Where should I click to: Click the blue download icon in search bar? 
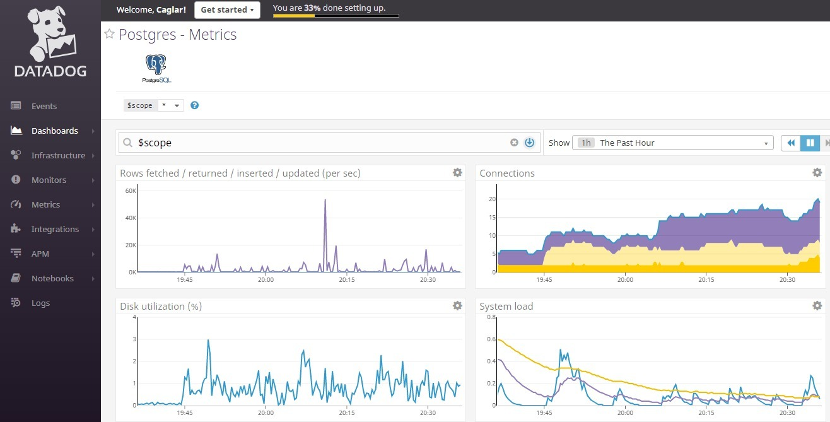[529, 143]
